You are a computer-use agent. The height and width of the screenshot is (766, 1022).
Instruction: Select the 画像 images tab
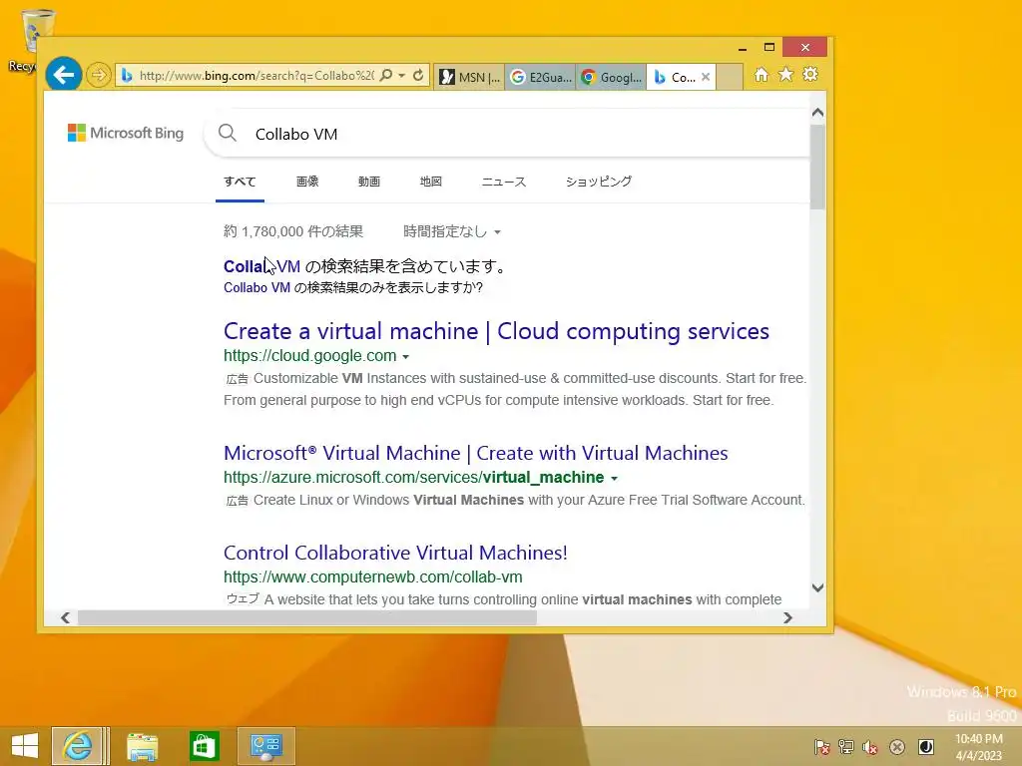(x=307, y=182)
